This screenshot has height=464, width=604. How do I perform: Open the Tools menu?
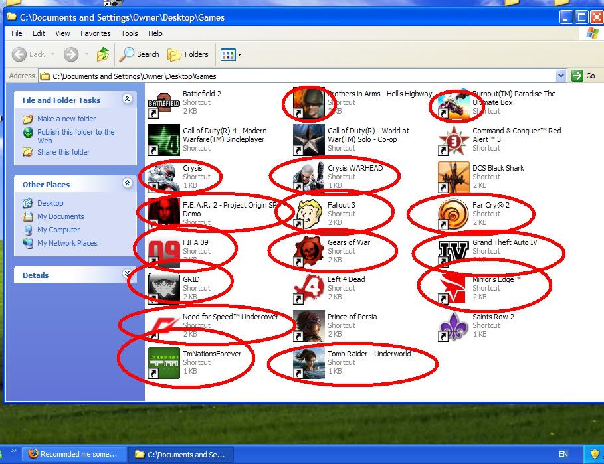(x=130, y=33)
